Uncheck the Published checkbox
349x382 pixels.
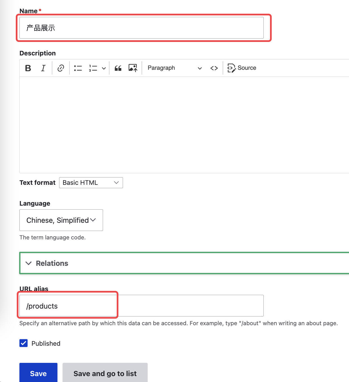[x=24, y=343]
